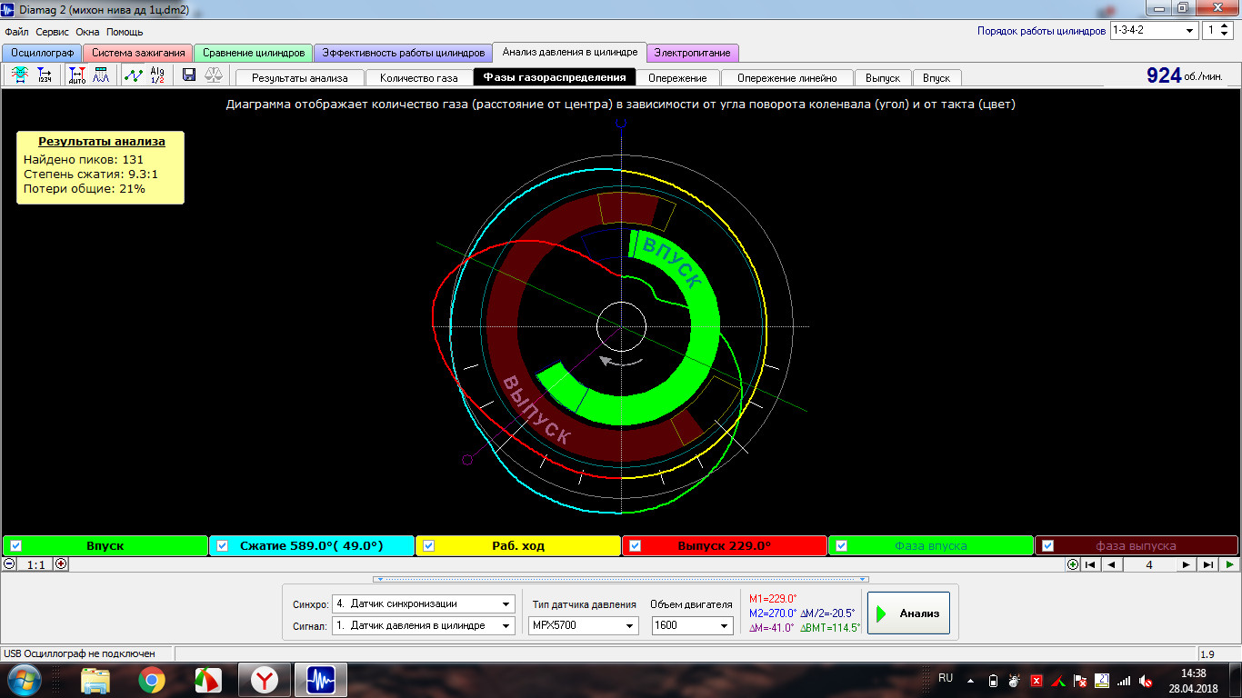Switch to the Система зажигания tab
Viewport: 1242px width, 698px height.
[x=138, y=53]
